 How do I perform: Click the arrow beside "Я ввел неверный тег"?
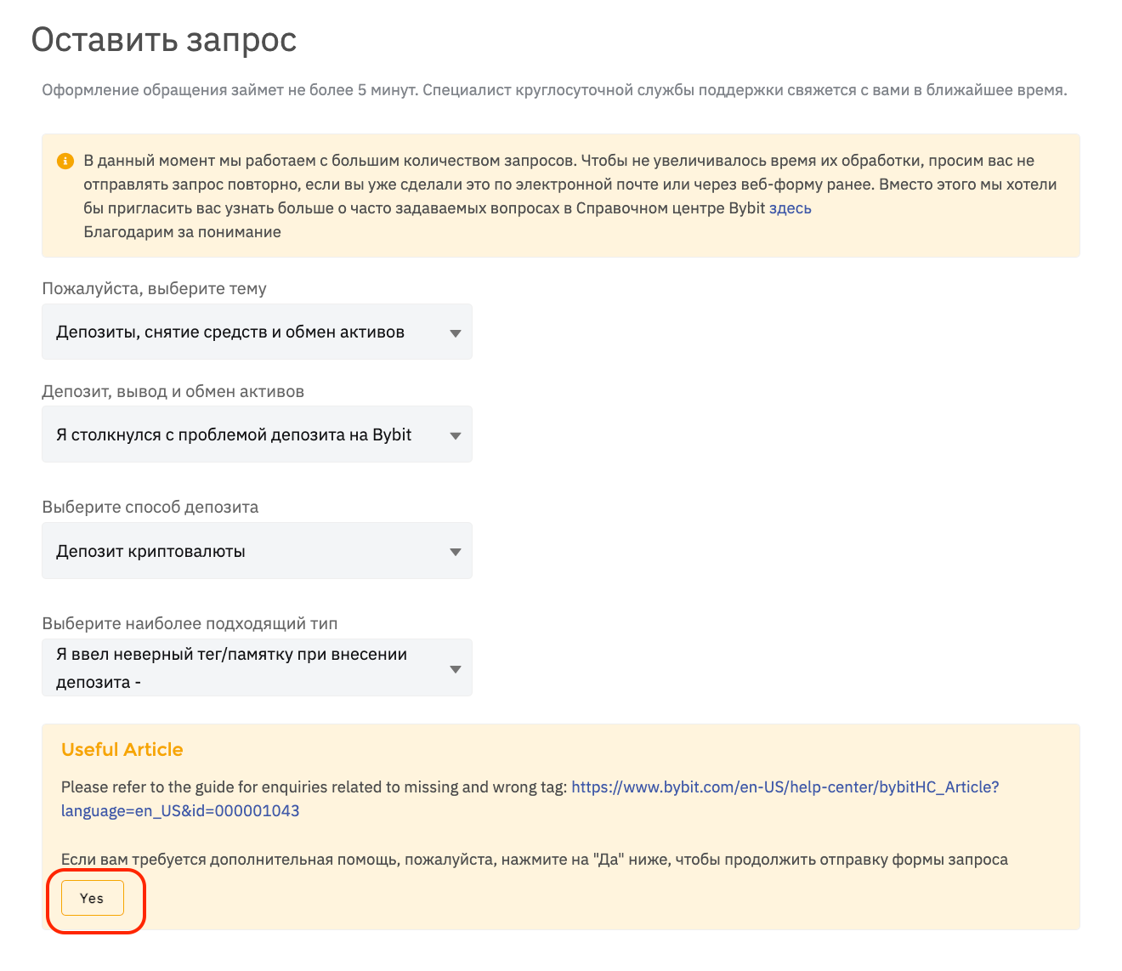(456, 668)
